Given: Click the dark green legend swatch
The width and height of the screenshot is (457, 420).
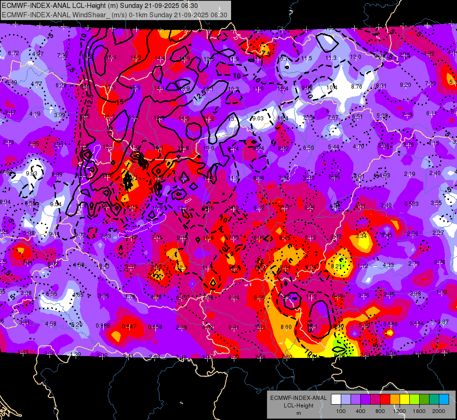Looking at the screenshot, I should point(424,399).
